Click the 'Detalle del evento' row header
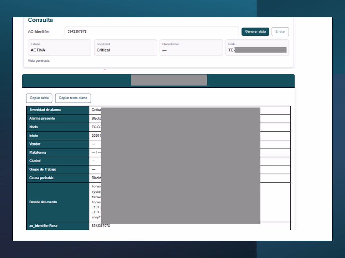Screen dimensions: 345x258 (x=58, y=202)
